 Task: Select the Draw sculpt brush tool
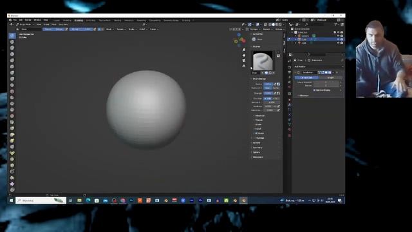(x=12, y=35)
